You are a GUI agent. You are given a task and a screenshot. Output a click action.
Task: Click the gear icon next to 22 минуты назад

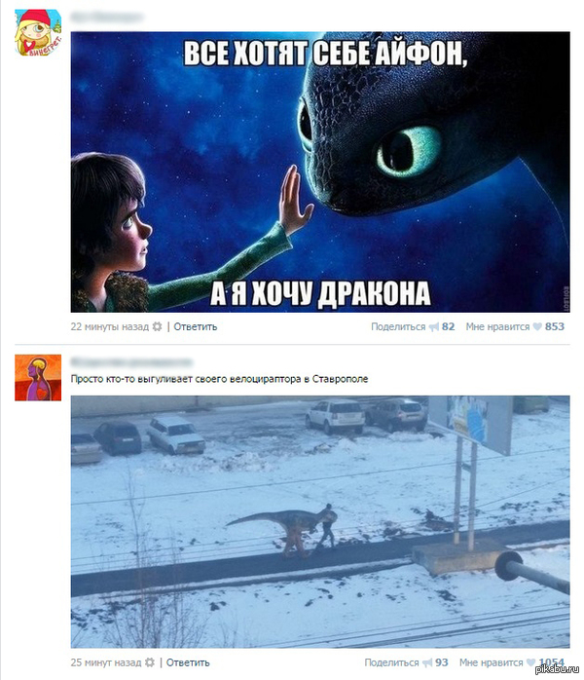coord(158,326)
